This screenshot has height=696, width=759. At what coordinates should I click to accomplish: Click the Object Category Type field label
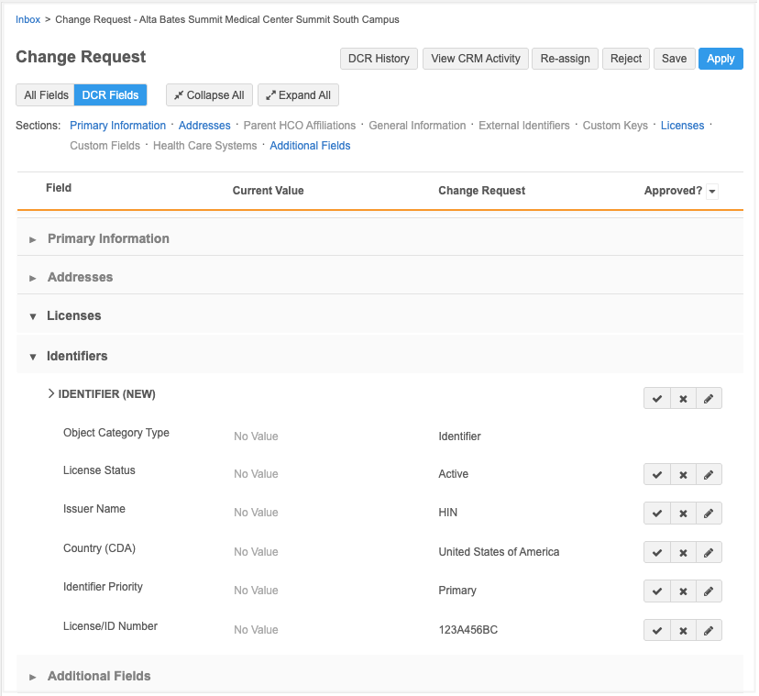point(116,433)
